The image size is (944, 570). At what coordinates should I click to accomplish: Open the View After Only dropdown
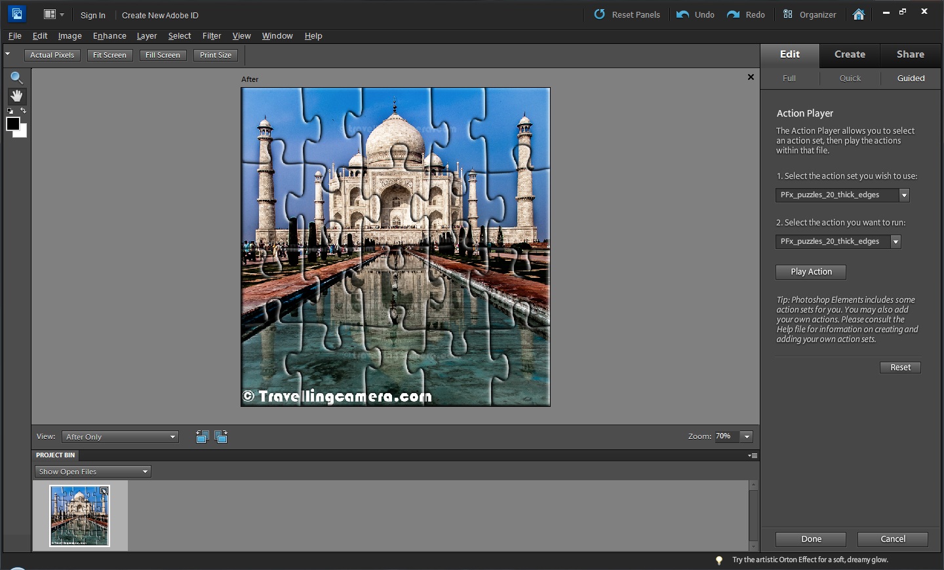[x=121, y=437]
